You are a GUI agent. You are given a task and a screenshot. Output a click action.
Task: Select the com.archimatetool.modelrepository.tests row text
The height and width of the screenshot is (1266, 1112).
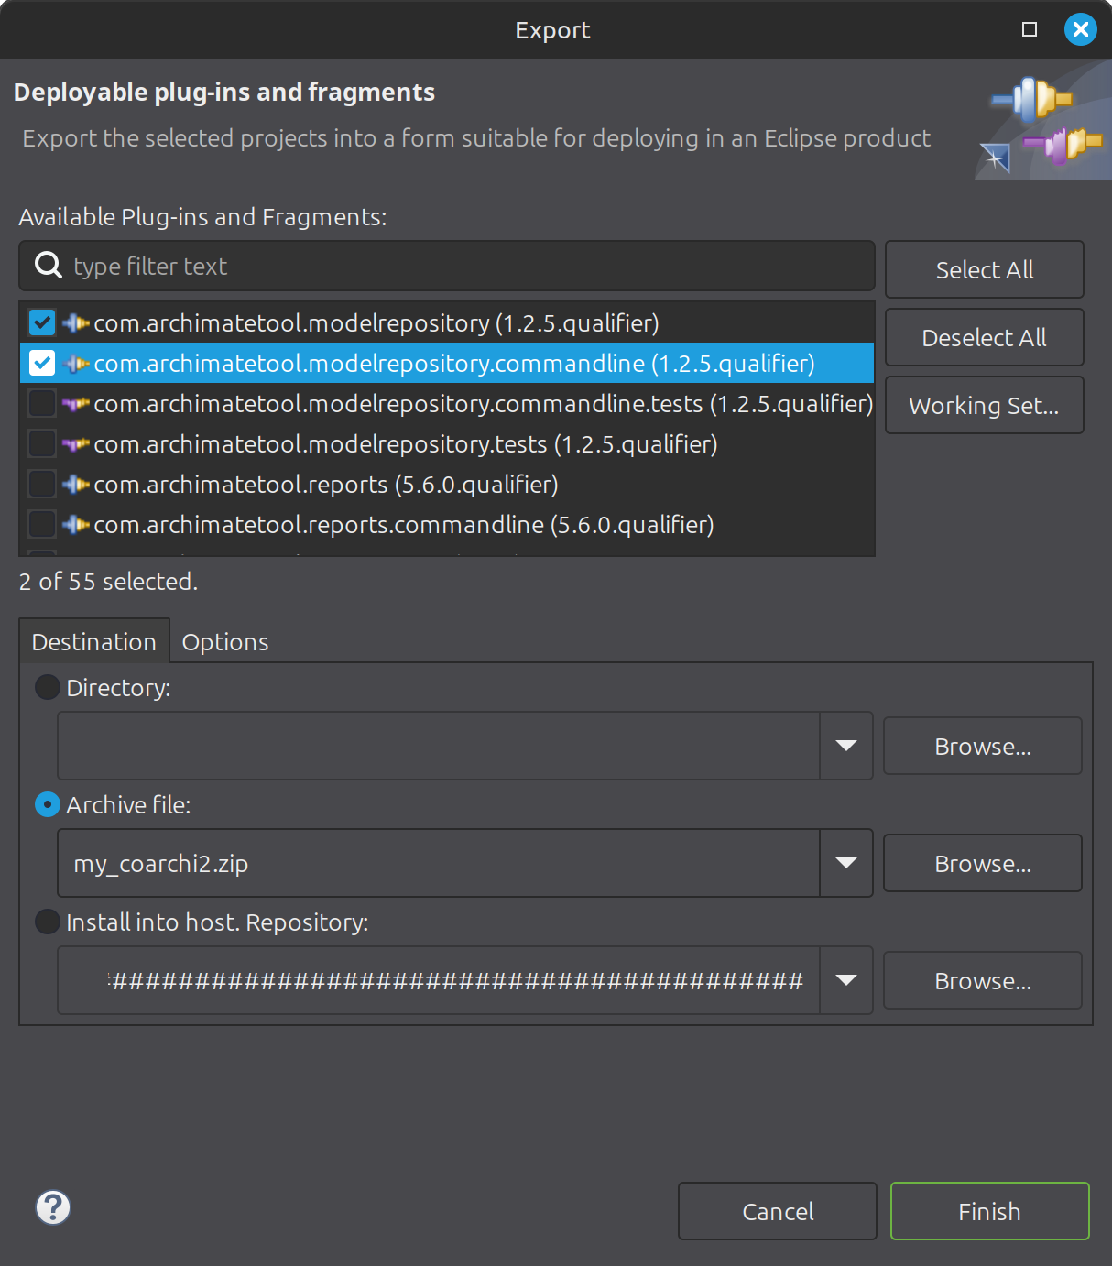(406, 444)
